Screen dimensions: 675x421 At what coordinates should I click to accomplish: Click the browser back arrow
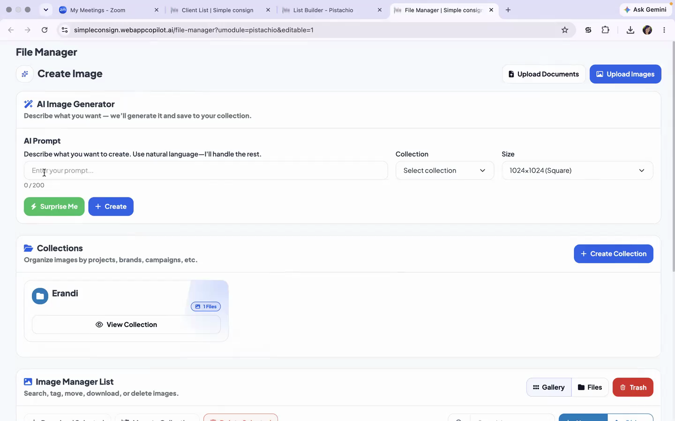click(x=11, y=30)
